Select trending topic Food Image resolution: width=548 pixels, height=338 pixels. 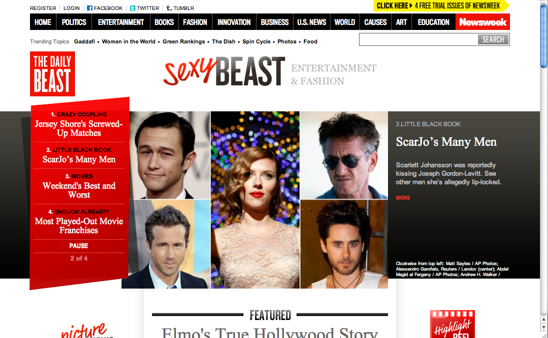pos(310,41)
